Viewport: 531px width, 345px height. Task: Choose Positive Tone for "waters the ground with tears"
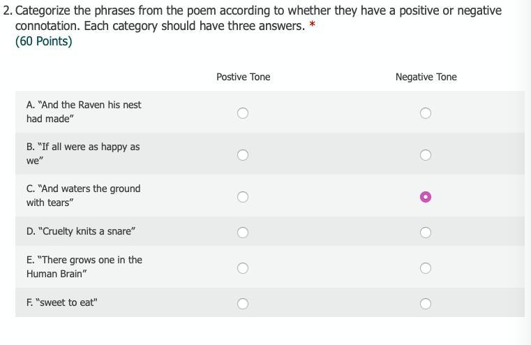click(243, 197)
